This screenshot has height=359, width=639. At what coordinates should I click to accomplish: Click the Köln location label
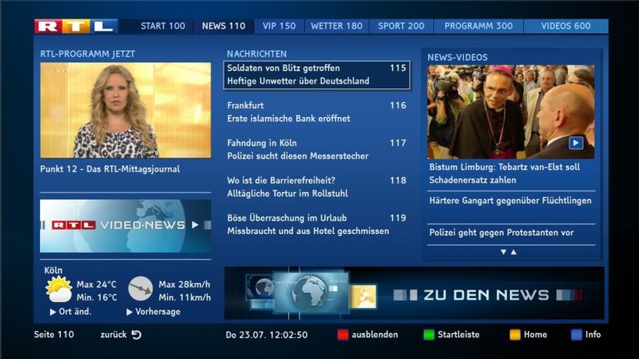[x=53, y=270]
